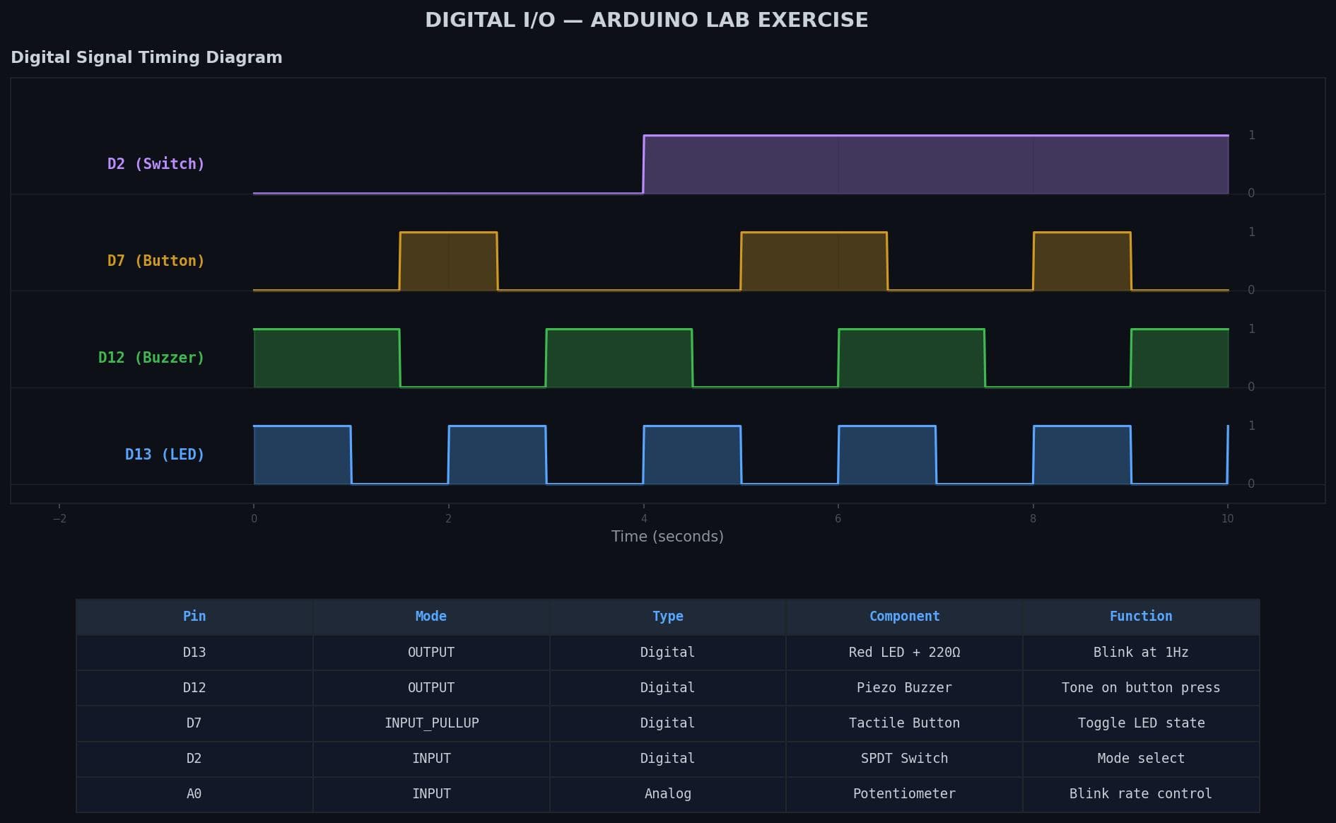Click the 10-second tick on time axis

pyautogui.click(x=1227, y=518)
